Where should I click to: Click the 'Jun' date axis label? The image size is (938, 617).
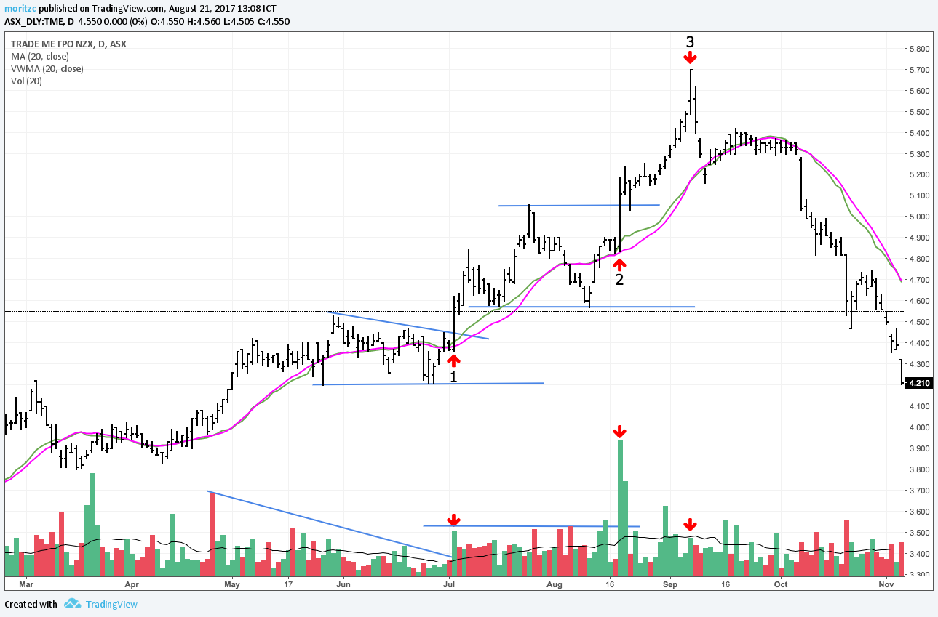[343, 584]
